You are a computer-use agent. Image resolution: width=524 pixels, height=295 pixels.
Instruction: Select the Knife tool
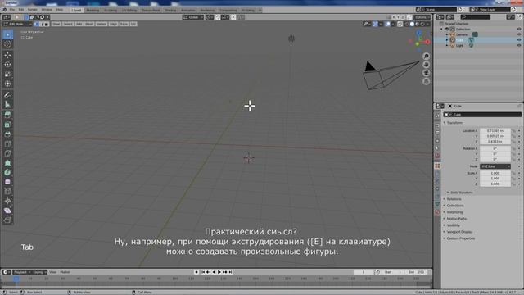7,153
